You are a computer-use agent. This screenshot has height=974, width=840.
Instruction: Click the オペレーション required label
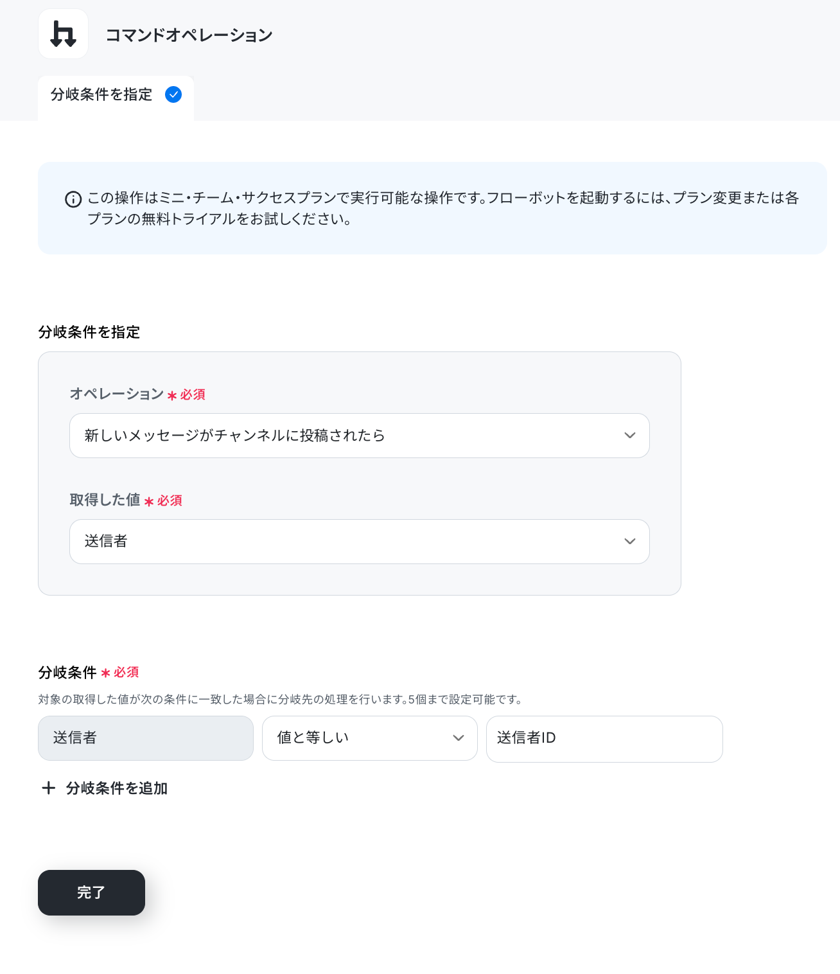137,394
